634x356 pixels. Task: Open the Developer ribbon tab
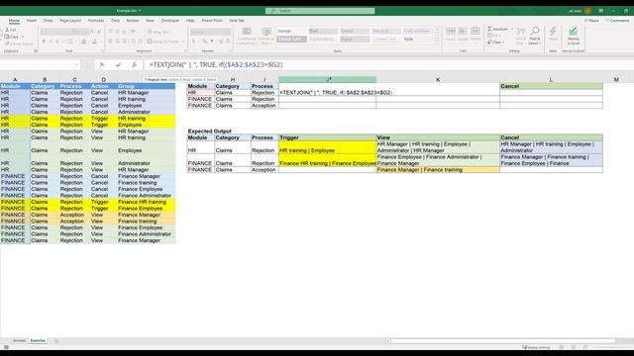tap(170, 20)
